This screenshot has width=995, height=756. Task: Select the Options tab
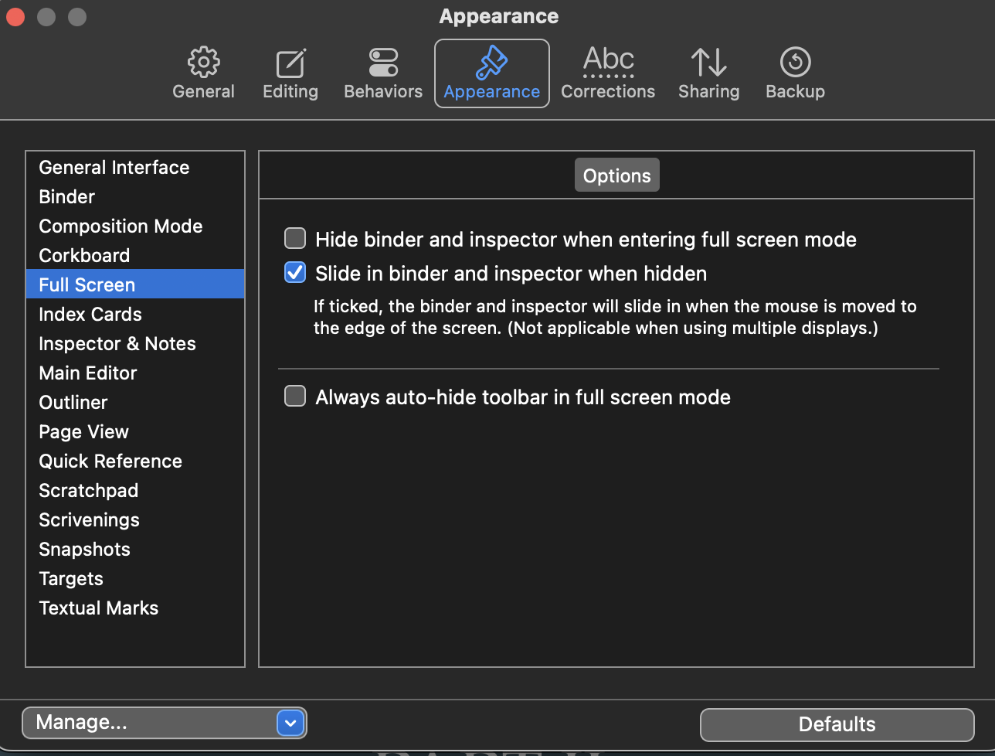616,175
